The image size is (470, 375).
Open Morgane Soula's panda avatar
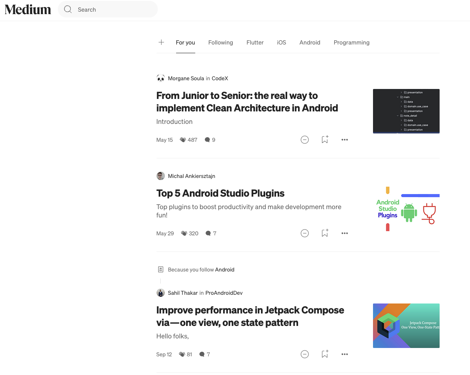pyautogui.click(x=161, y=79)
